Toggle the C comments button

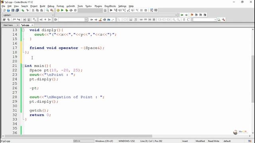[188, 19]
